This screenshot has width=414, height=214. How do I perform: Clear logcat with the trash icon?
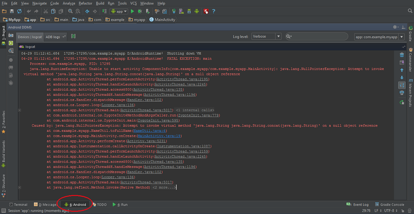click(x=401, y=55)
